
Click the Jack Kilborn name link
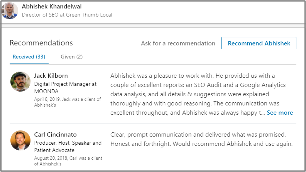(51, 75)
